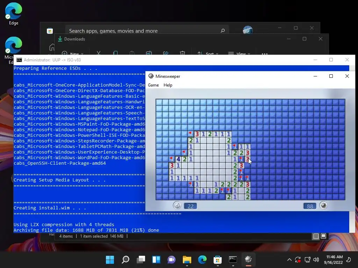
Task: Click '4 items' in File Explorer status bar
Action: (x=66, y=236)
